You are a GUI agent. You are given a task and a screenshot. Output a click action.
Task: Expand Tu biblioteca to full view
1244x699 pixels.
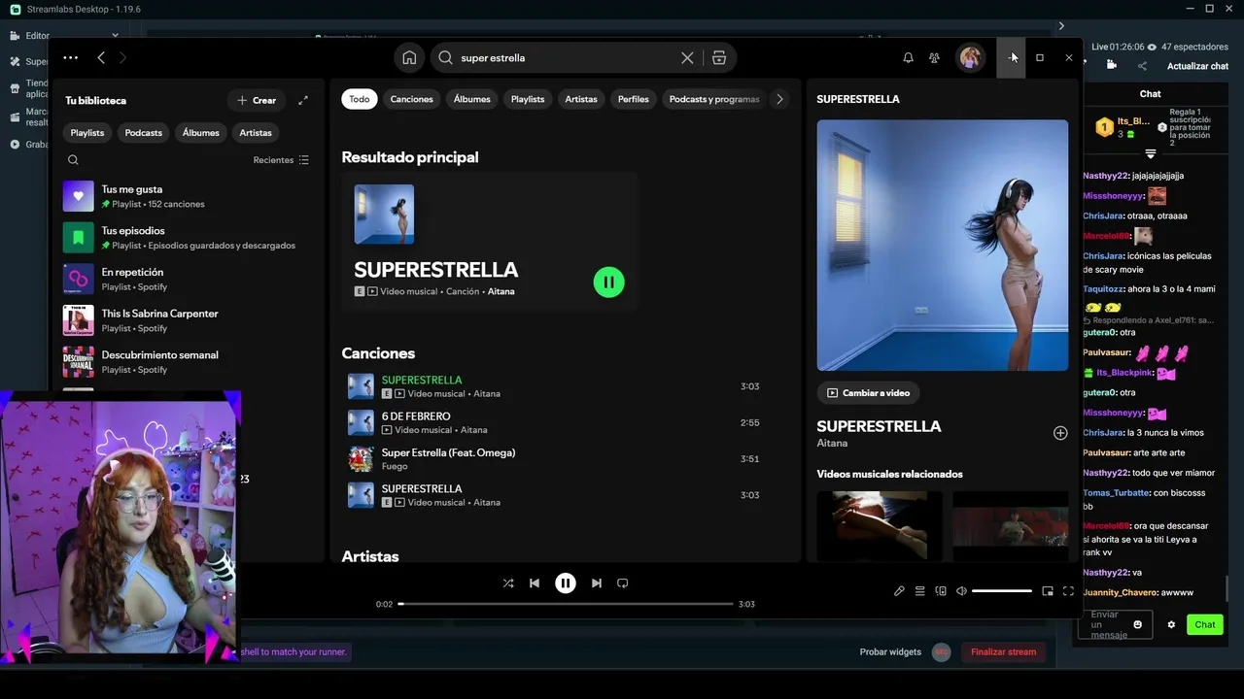point(303,100)
